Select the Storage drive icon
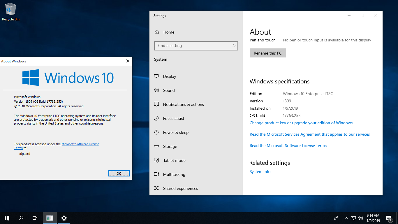Image resolution: width=398 pixels, height=224 pixels. pos(156,146)
